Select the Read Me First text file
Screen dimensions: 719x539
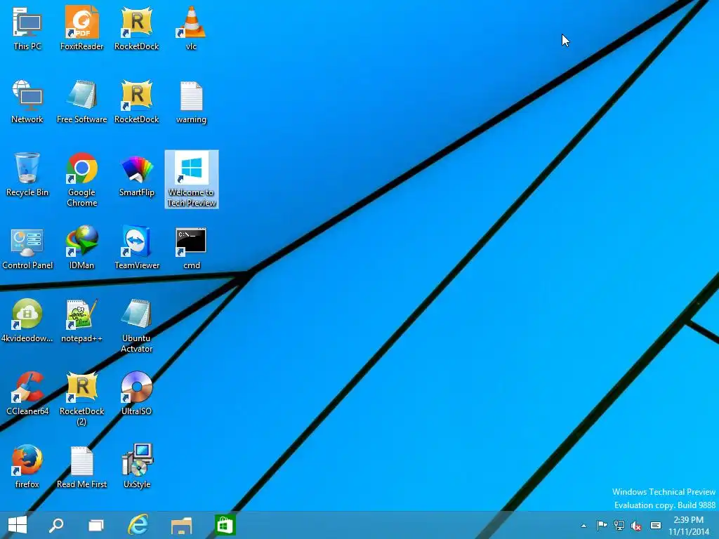point(81,466)
